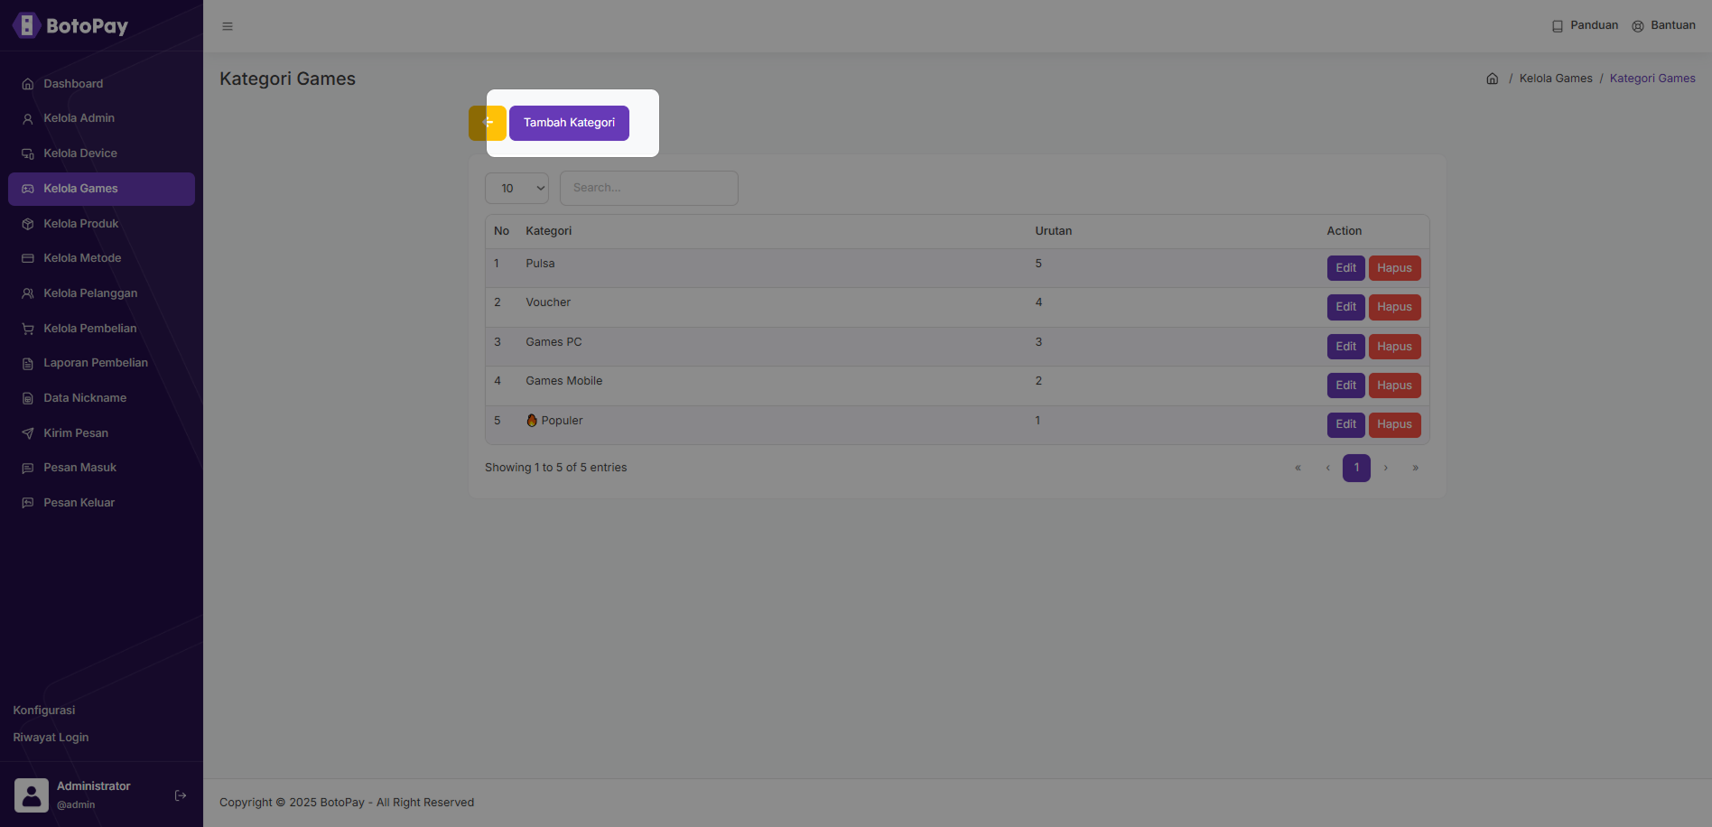Edit the Pulsa category

(1345, 268)
